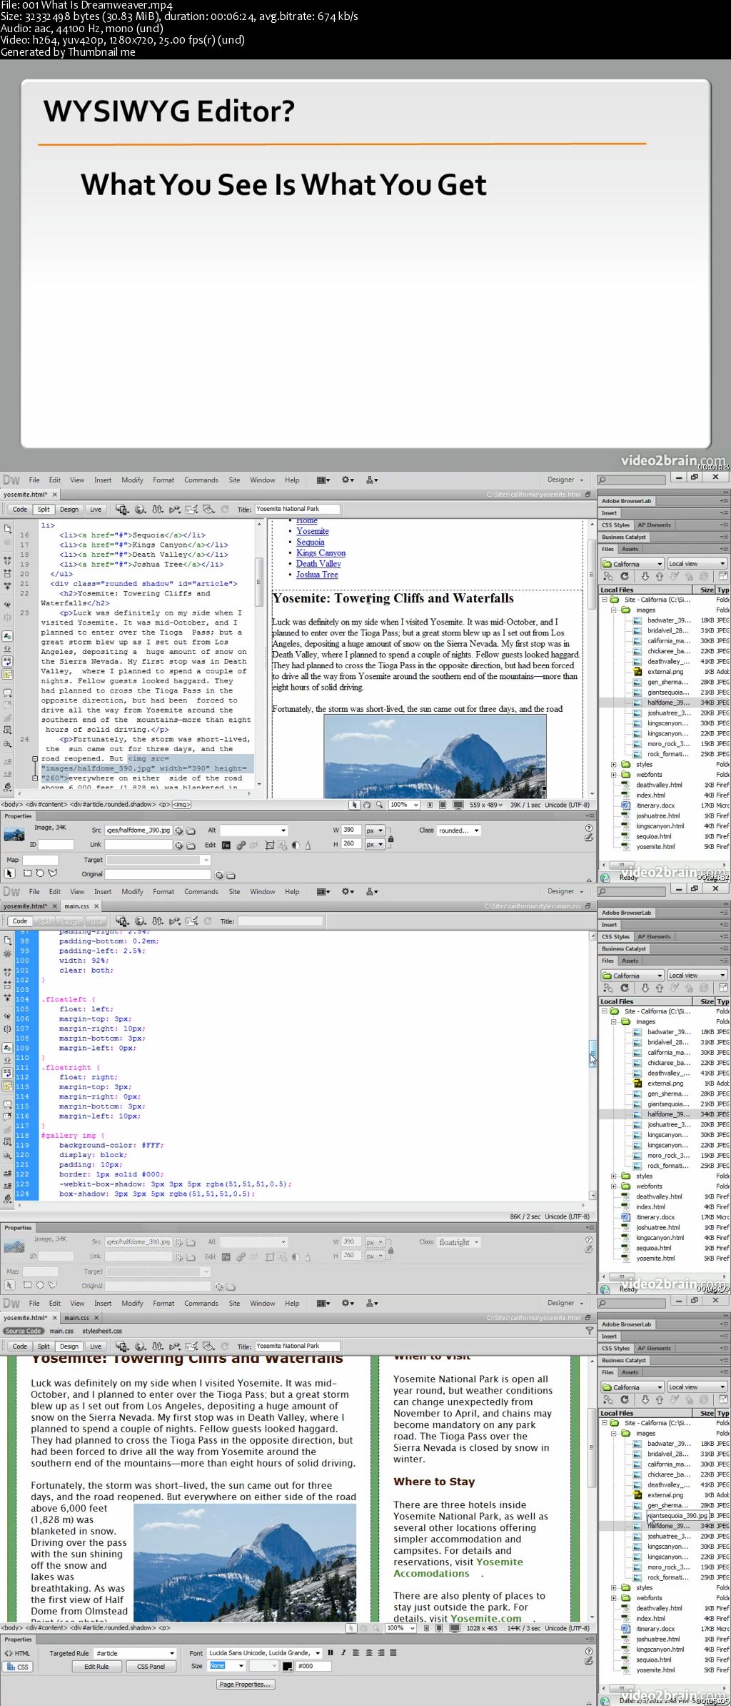Refresh Files panel in Split view frame
Screen dimensions: 731x1706
[x=625, y=576]
